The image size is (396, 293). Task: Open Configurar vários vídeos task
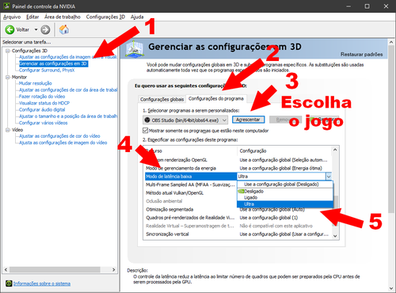tap(43, 123)
